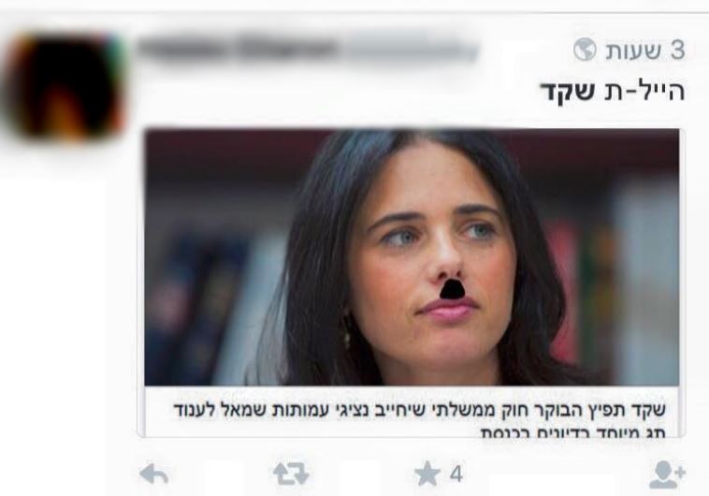Click the truncated second line of card caption
709x496 pixels.
572,432
